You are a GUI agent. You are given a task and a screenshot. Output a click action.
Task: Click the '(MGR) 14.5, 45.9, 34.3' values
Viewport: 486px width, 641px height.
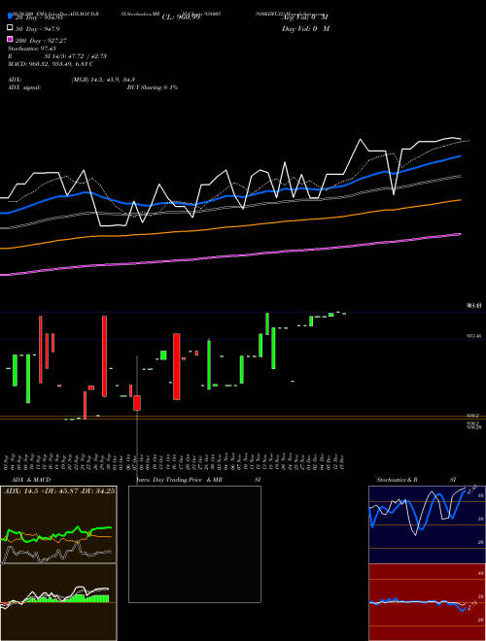pyautogui.click(x=103, y=80)
